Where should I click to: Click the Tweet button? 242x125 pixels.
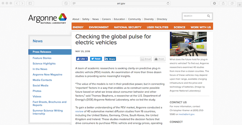[x=96, y=59]
